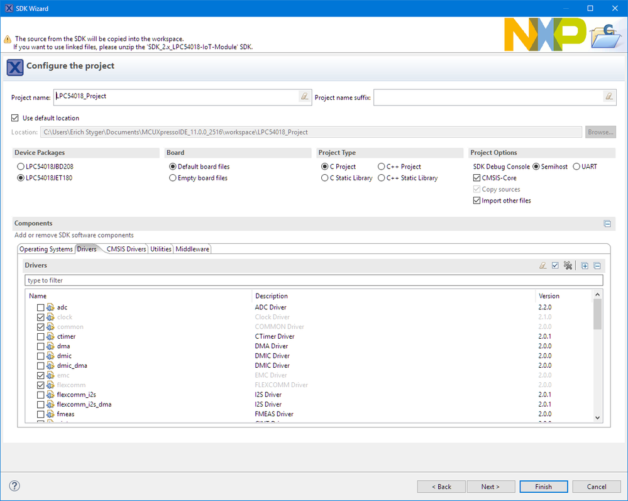Click the Next > button

tap(490, 487)
